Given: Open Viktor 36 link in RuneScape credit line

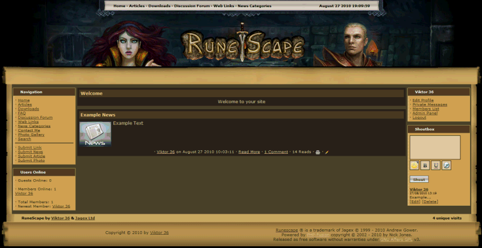Looking at the screenshot, I should [x=61, y=218].
